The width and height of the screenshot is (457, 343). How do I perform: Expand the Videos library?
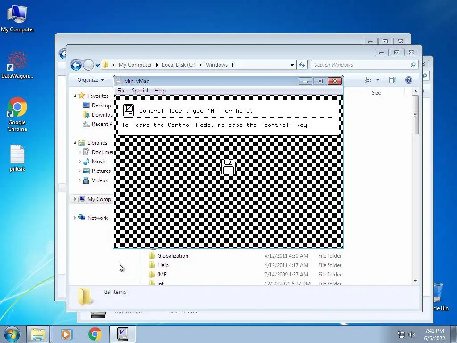click(79, 180)
